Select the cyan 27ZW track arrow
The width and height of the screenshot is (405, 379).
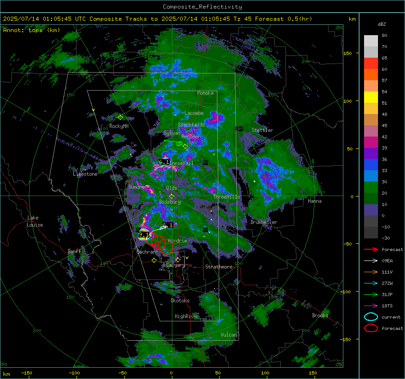pos(371,283)
